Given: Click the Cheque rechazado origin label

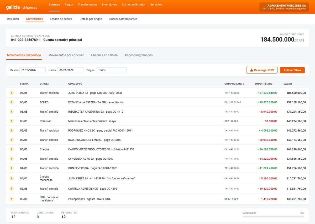Looking at the screenshot, I should (46, 178).
